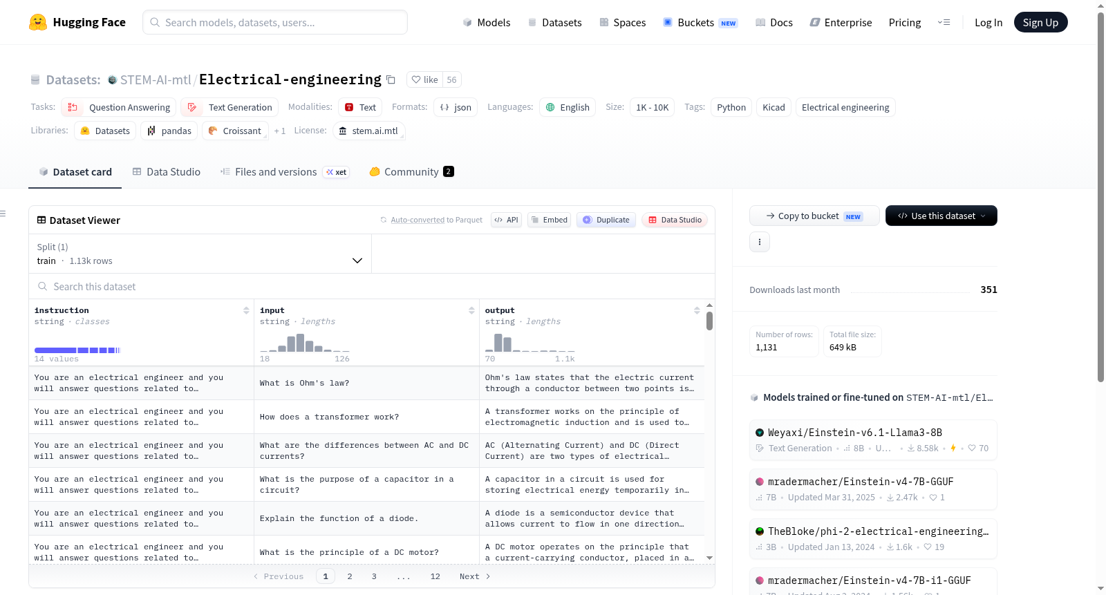The image size is (1106, 595).
Task: Select the Croissant library tag
Action: pos(235,131)
